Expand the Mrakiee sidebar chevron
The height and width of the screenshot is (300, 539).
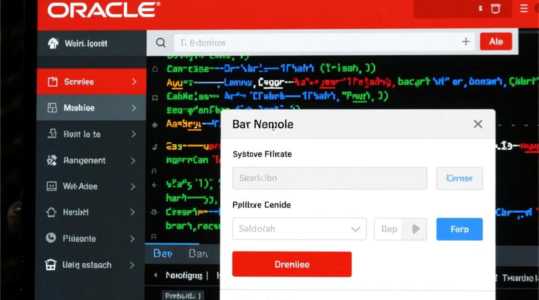click(134, 108)
